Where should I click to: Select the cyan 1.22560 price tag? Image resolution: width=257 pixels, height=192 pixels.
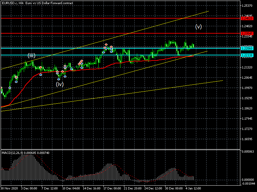pos(247,48)
